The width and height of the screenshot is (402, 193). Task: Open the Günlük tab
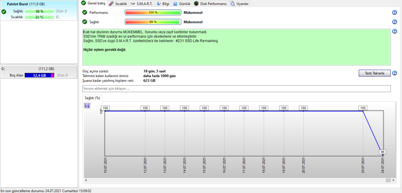[182, 4]
